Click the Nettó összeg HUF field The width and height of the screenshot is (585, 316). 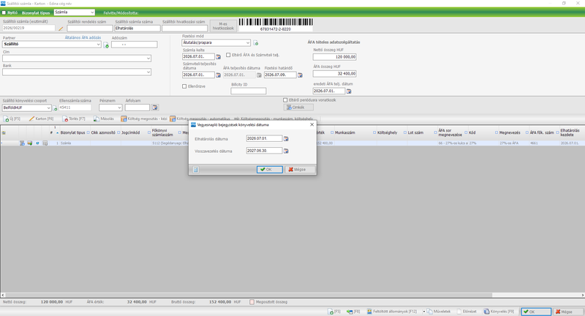click(335, 57)
